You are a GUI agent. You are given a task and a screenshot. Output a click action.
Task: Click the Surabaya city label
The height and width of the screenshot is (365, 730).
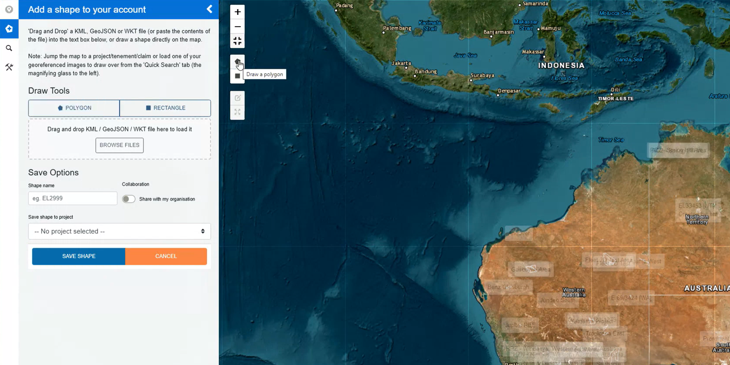482,75
